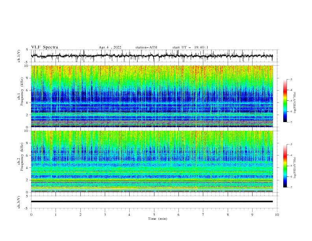
Task: Select the ch.2 "Frequency (kHz)" axis label
Action: pyautogui.click(x=22, y=157)
